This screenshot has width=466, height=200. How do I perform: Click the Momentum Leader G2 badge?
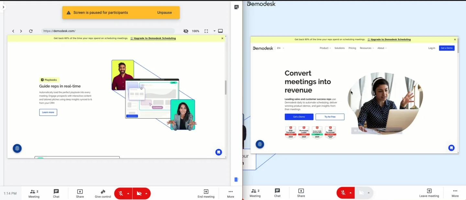point(304,132)
